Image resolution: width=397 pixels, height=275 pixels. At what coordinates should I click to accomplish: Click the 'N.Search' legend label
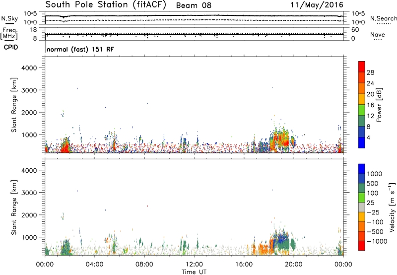[384, 18]
